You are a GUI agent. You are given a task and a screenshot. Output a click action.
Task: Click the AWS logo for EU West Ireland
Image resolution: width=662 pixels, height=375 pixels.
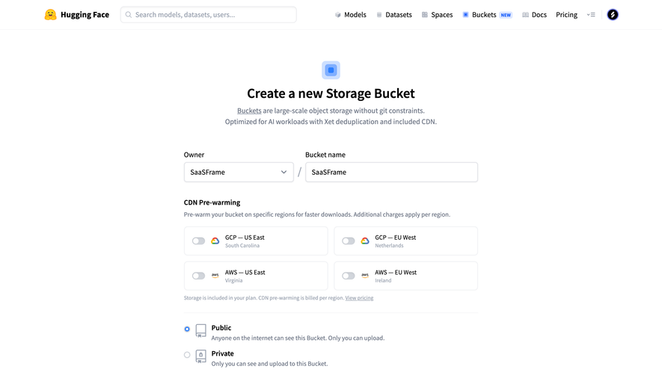tap(365, 276)
